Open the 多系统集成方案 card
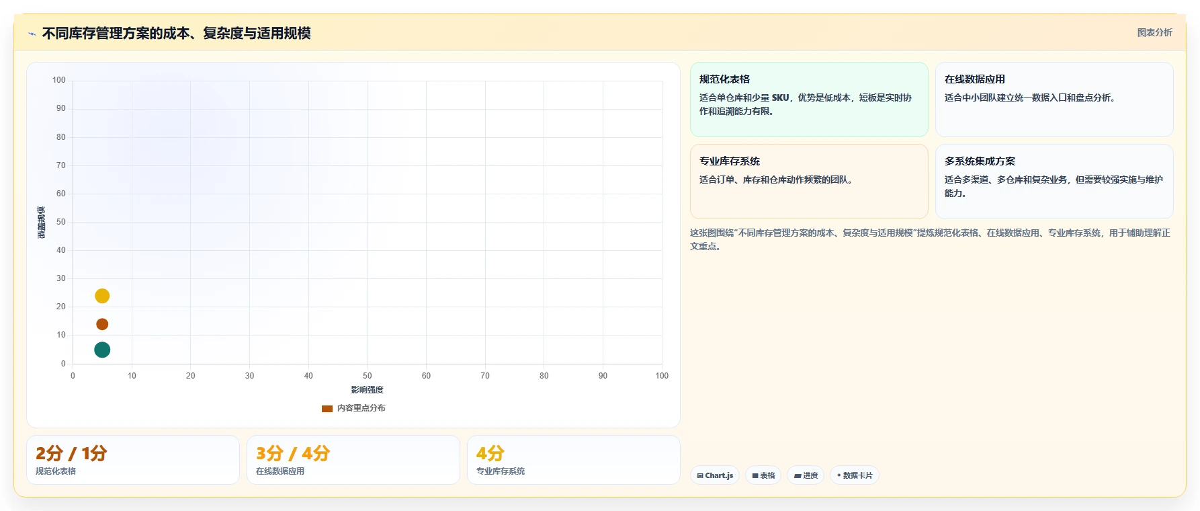 [x=1054, y=182]
